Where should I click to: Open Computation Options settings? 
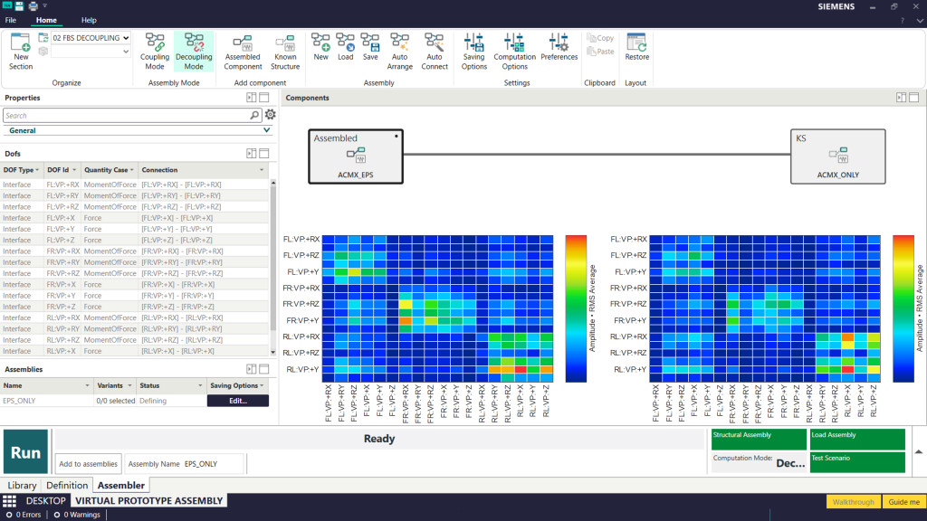click(x=514, y=52)
